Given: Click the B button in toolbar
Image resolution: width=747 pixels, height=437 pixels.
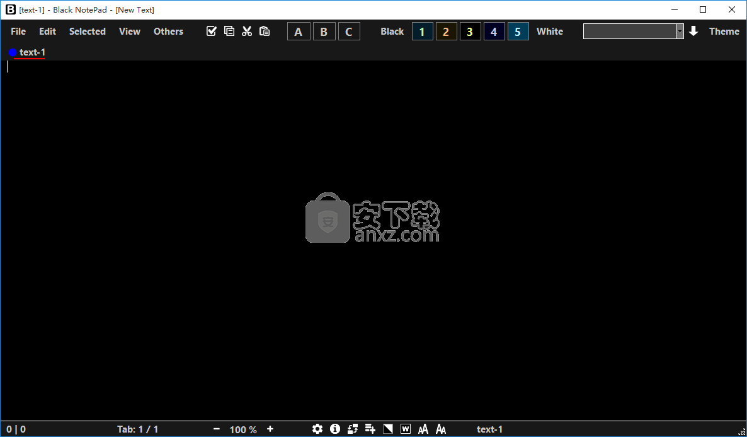Looking at the screenshot, I should pos(324,32).
